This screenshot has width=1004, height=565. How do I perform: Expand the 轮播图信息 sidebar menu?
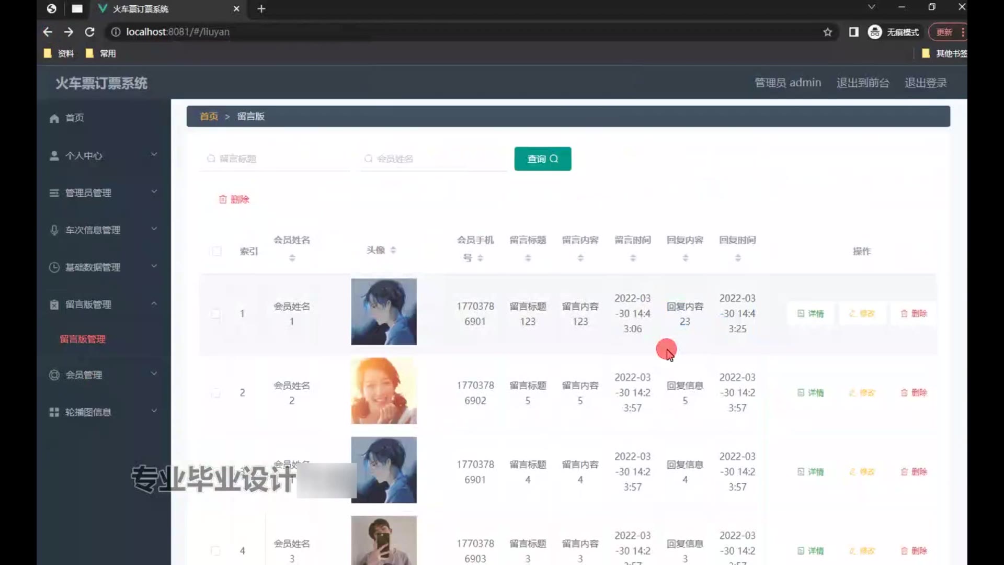tap(154, 411)
